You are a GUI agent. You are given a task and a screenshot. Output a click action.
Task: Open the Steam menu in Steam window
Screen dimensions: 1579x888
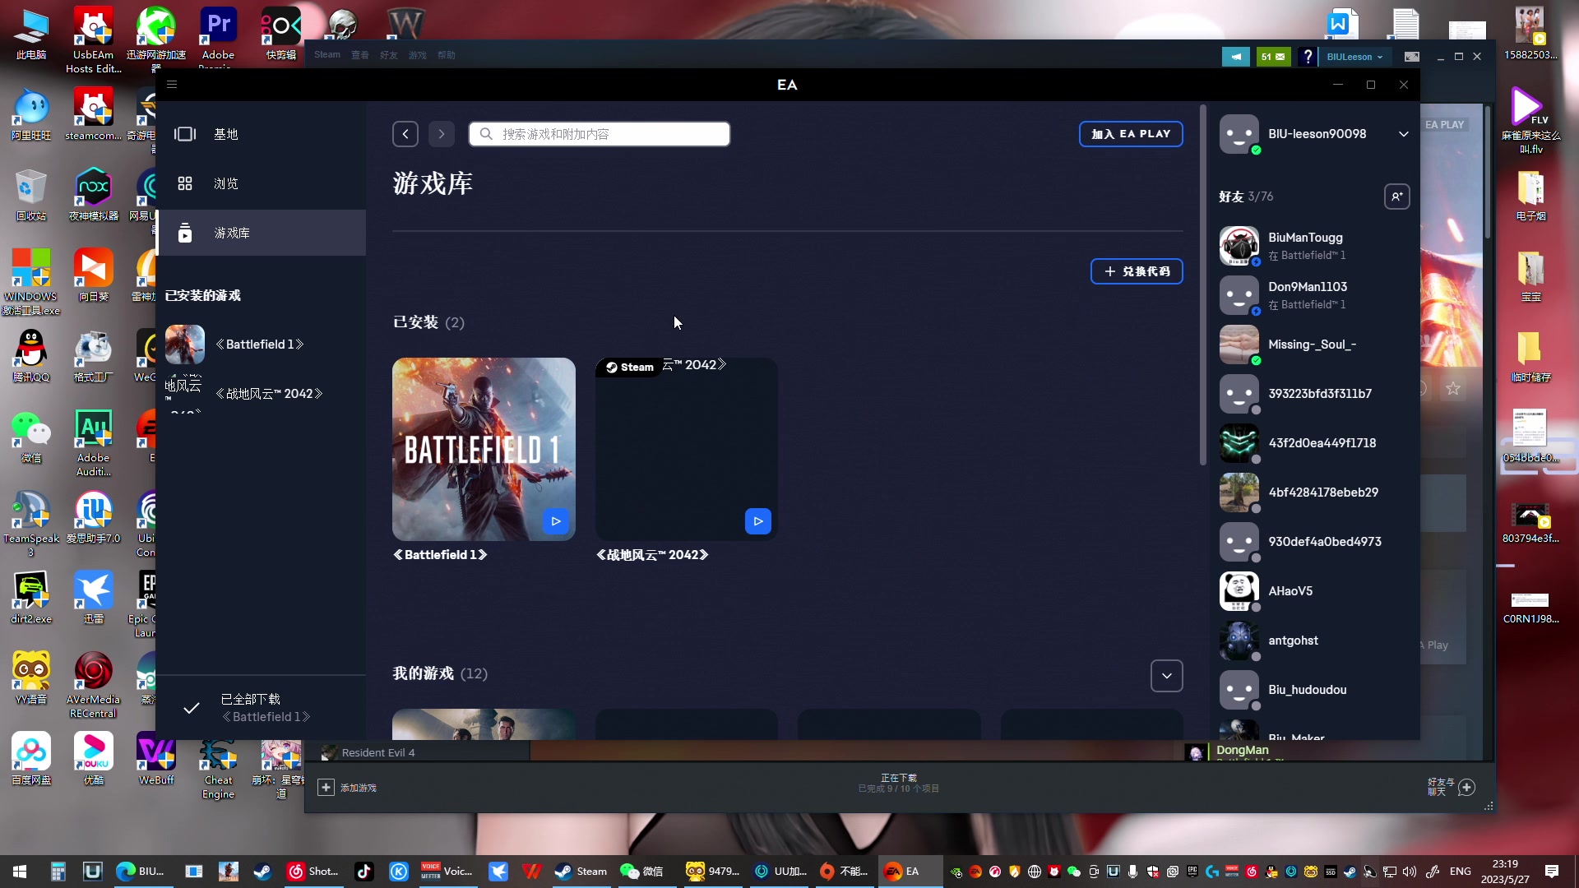tap(327, 55)
